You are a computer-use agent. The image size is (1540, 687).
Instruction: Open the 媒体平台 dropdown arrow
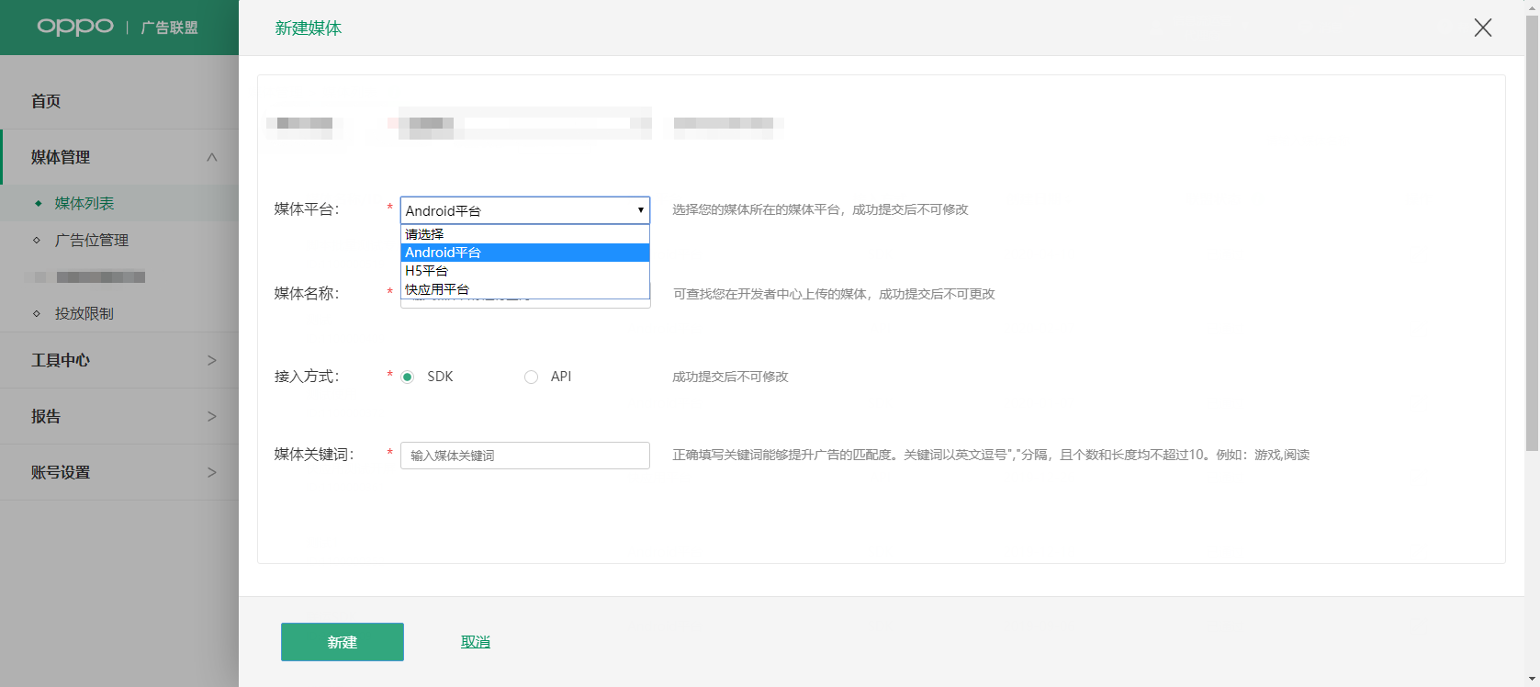pos(640,210)
